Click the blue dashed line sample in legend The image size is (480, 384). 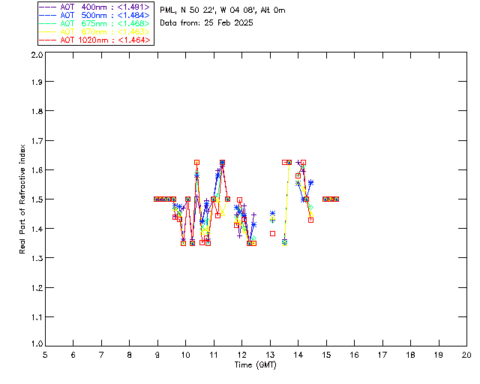tap(48, 15)
